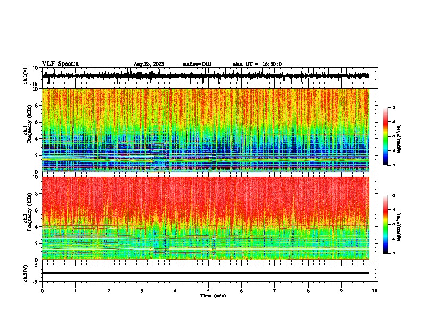Click the "6" kHz tick of ch.2 spectrogram
The width and height of the screenshot is (422, 326).
37,210
